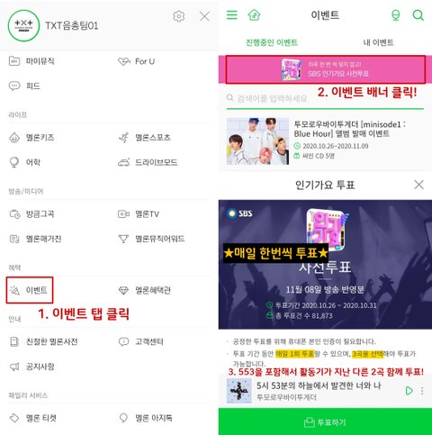Switch to 내 이벤트 tab
Image resolution: width=432 pixels, height=435 pixels.
[x=378, y=42]
